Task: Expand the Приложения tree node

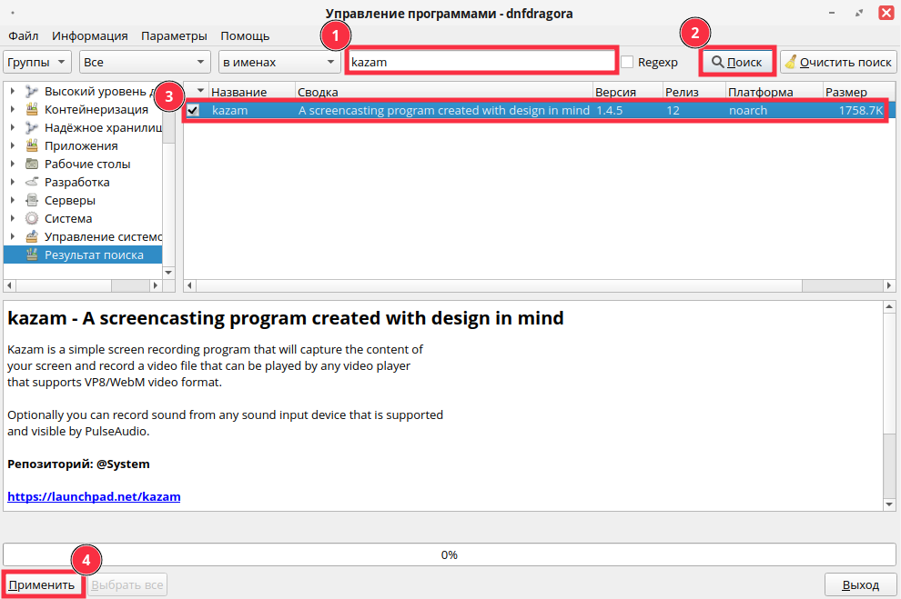Action: (x=13, y=145)
